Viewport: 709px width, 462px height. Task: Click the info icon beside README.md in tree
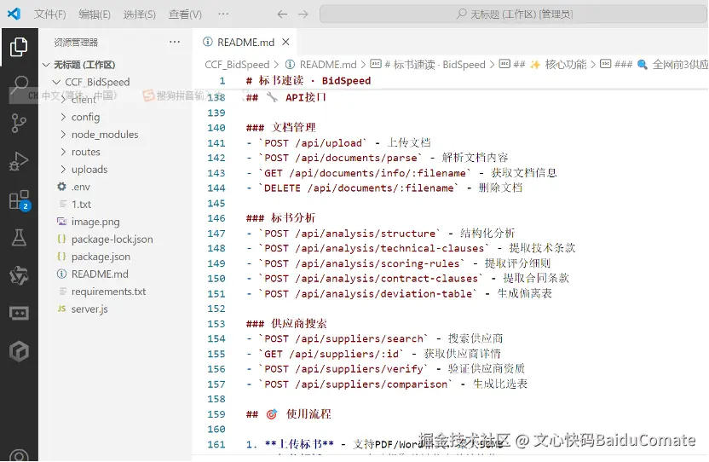click(x=62, y=274)
